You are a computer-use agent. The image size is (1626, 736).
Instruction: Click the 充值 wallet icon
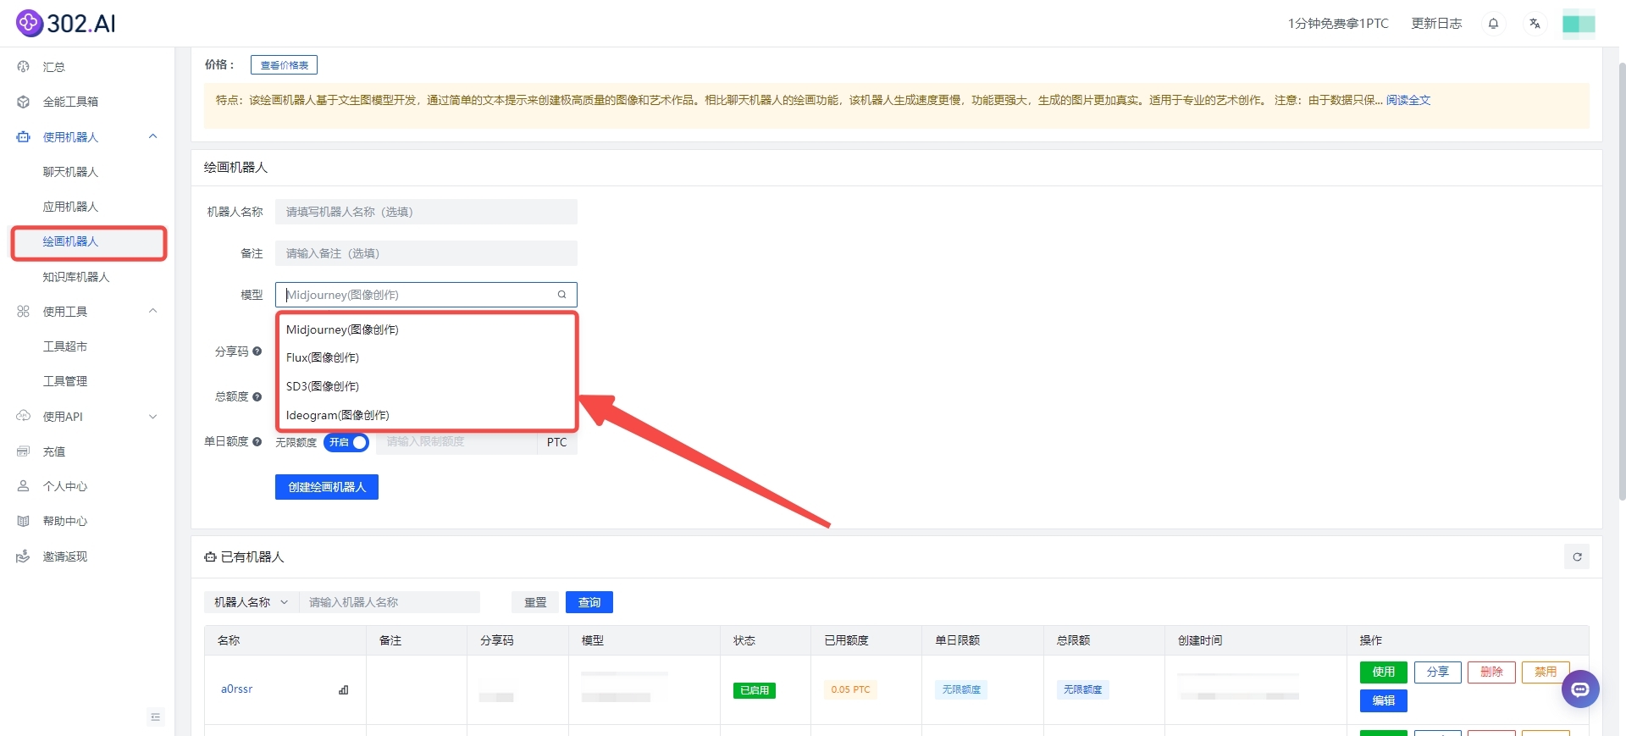[24, 451]
